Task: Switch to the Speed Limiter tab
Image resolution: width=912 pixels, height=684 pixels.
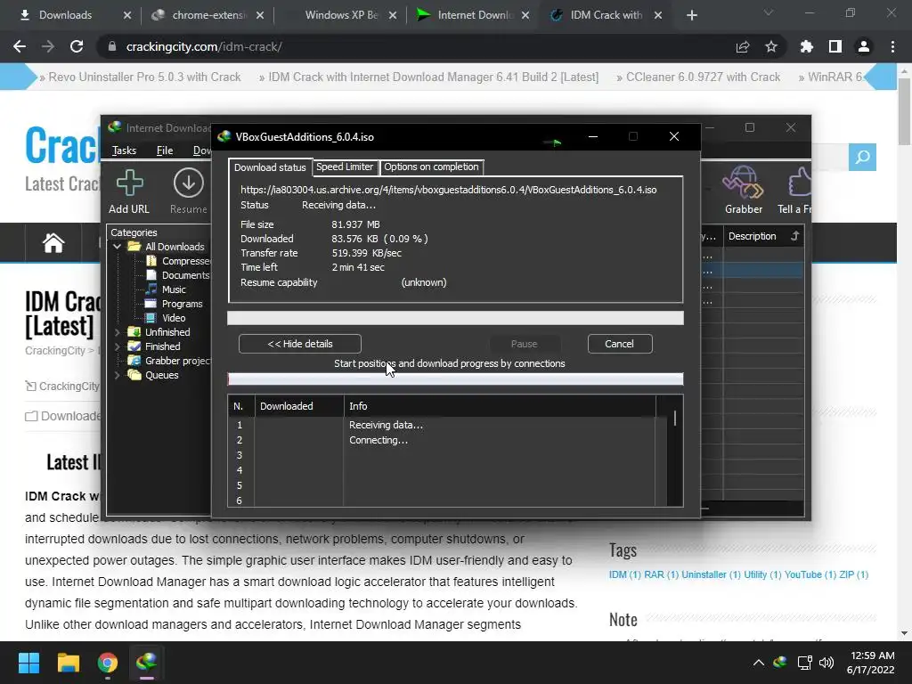Action: click(345, 167)
